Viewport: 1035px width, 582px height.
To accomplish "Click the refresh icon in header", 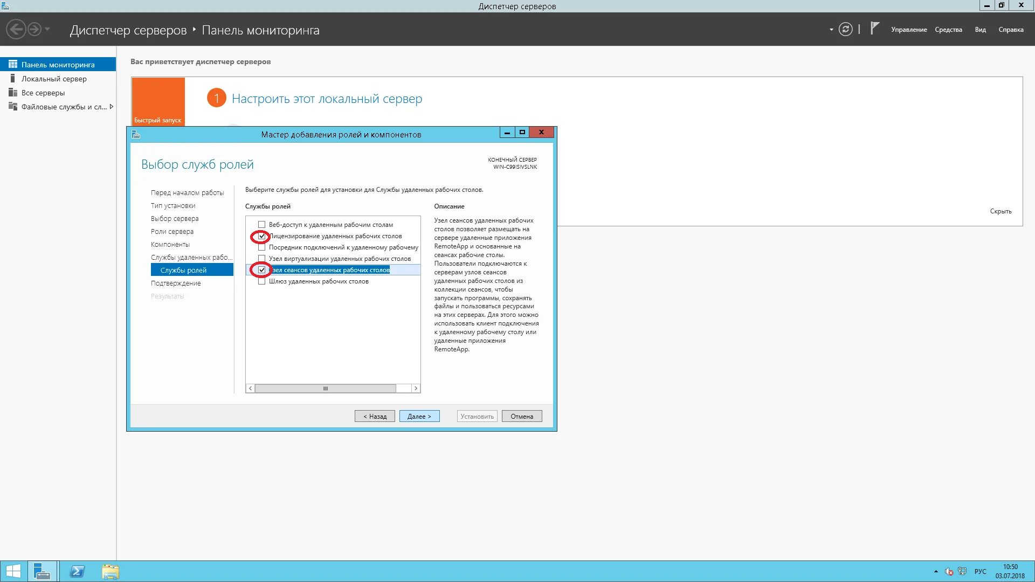I will pyautogui.click(x=846, y=30).
